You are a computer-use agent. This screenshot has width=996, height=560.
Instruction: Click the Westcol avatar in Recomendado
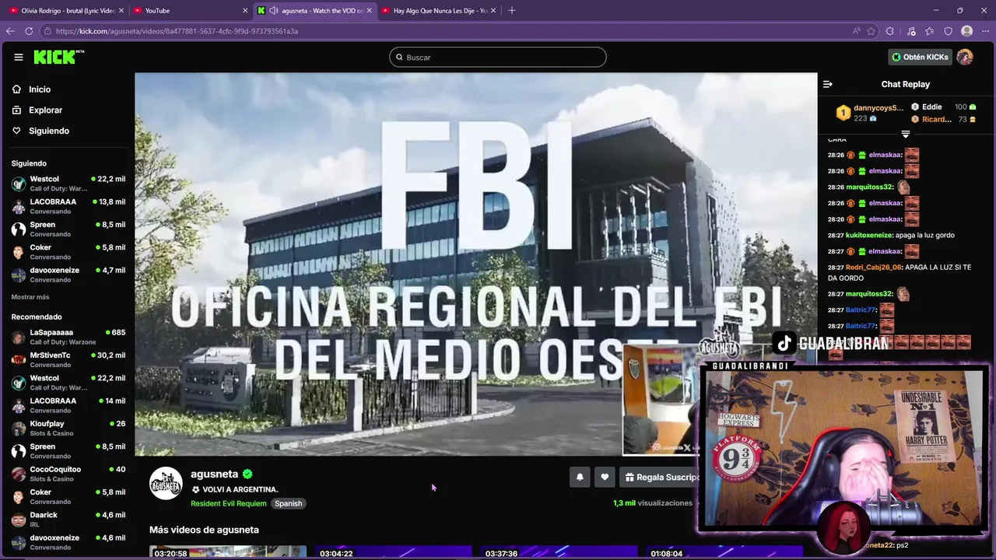pos(18,383)
